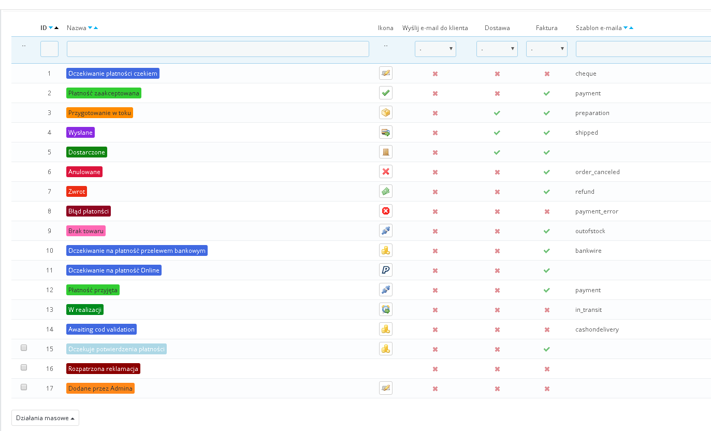Click Dostawa column header
The image size is (711, 431).
click(497, 28)
